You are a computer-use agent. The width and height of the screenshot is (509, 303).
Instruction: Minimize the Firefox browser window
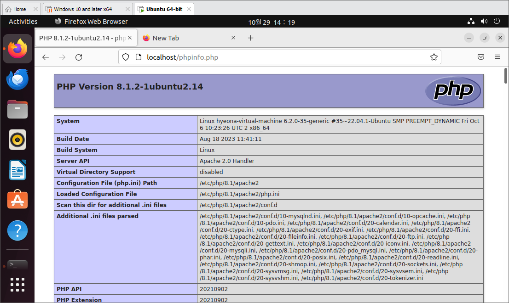pyautogui.click(x=469, y=38)
